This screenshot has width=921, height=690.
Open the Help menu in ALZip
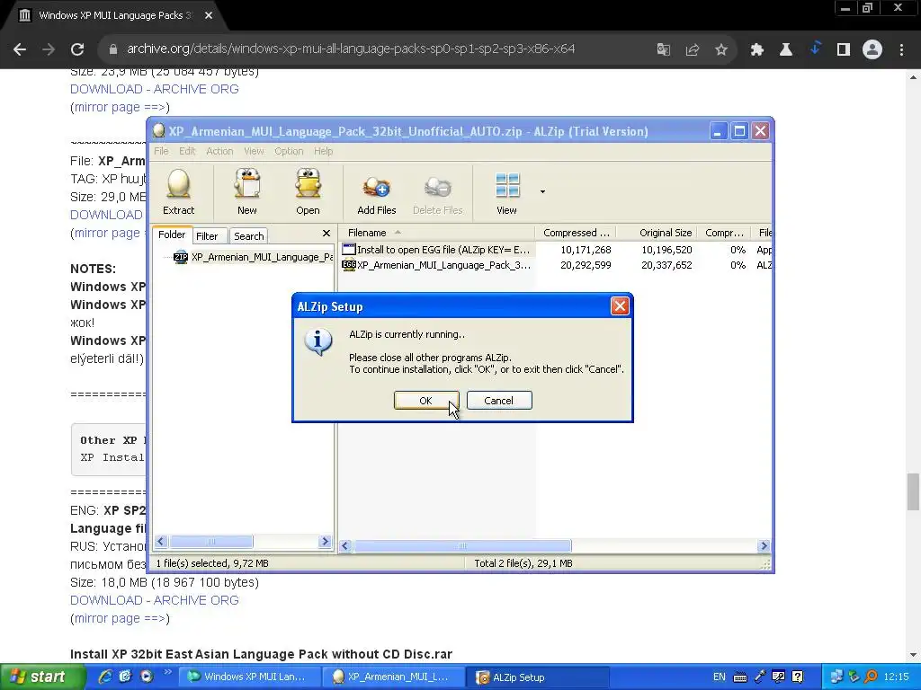point(323,151)
